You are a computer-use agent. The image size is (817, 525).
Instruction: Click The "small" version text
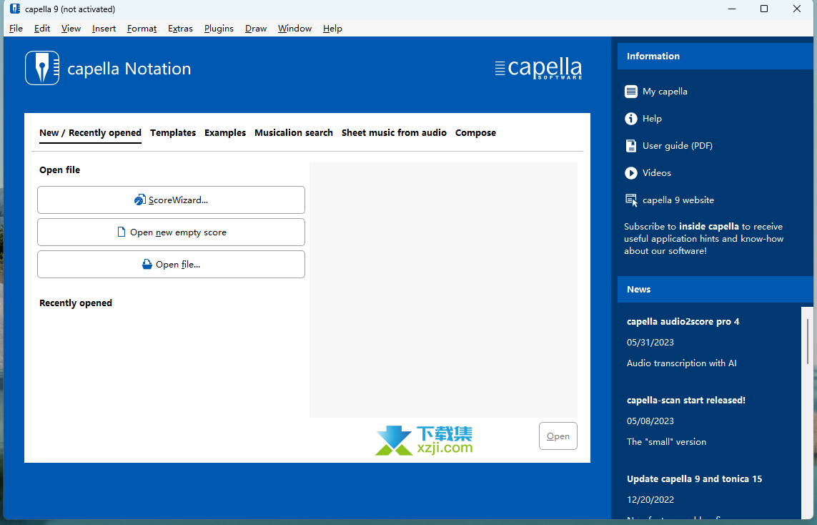click(x=666, y=442)
